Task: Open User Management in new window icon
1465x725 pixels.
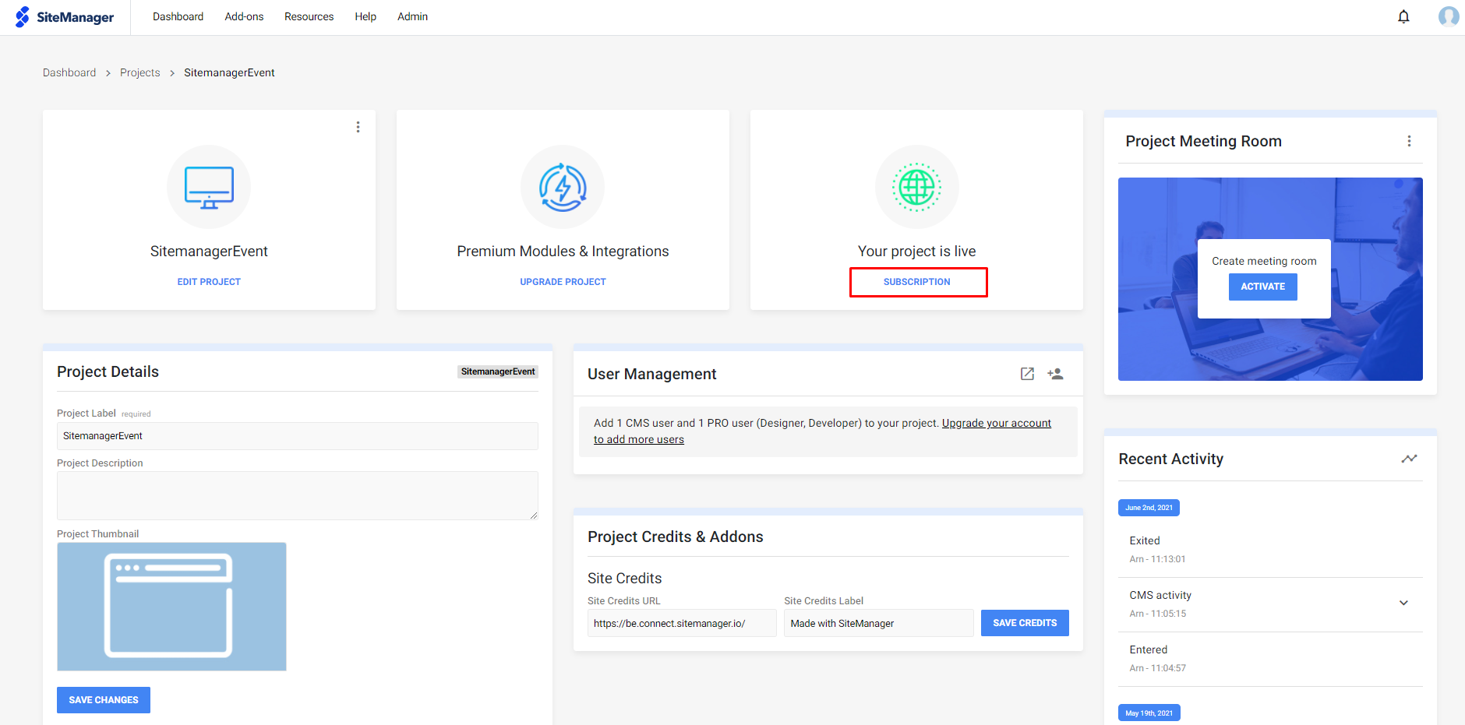Action: 1027,374
